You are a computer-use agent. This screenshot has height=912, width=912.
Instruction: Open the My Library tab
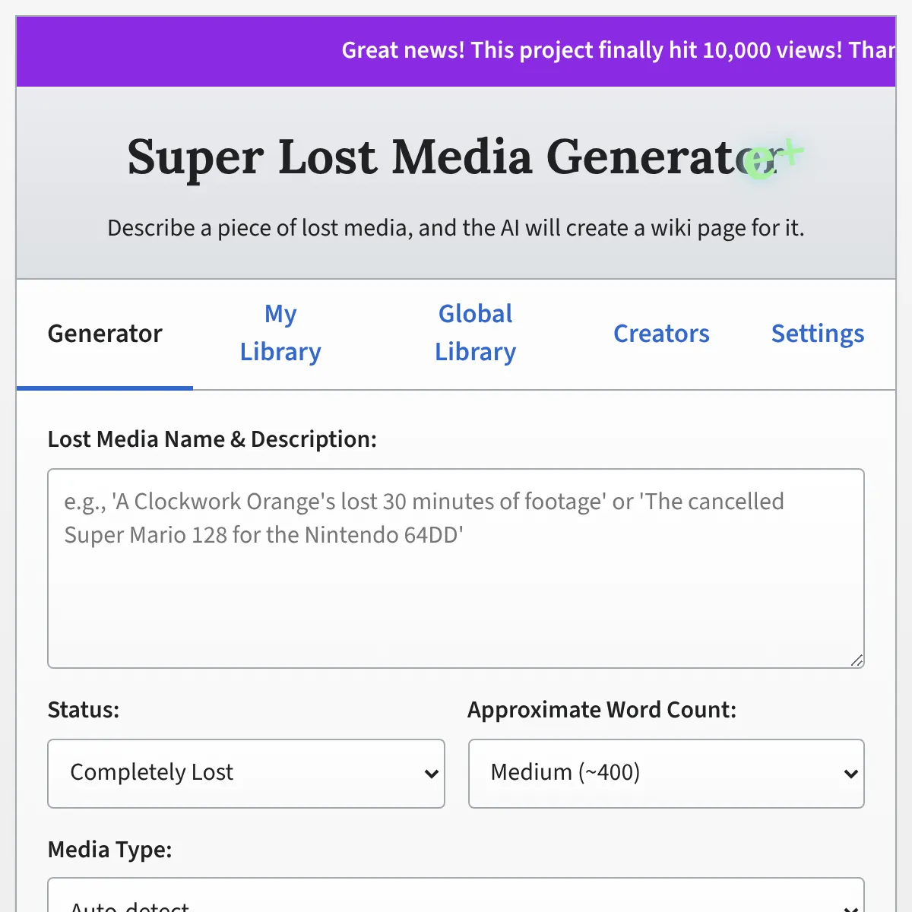[x=280, y=334]
